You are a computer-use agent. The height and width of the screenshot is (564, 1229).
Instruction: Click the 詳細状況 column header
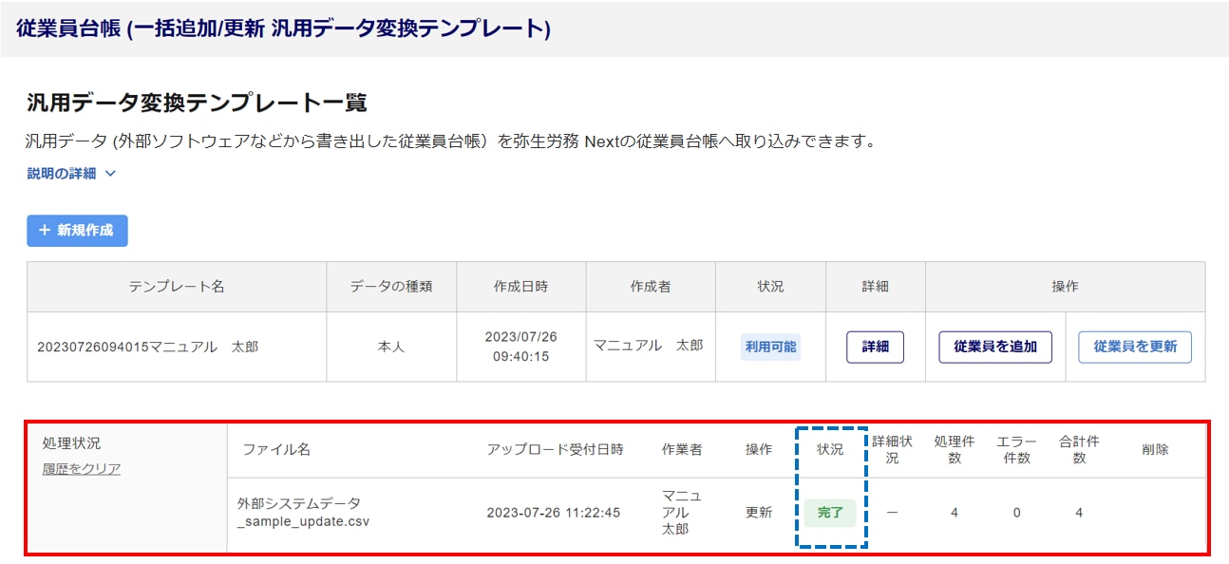[893, 449]
